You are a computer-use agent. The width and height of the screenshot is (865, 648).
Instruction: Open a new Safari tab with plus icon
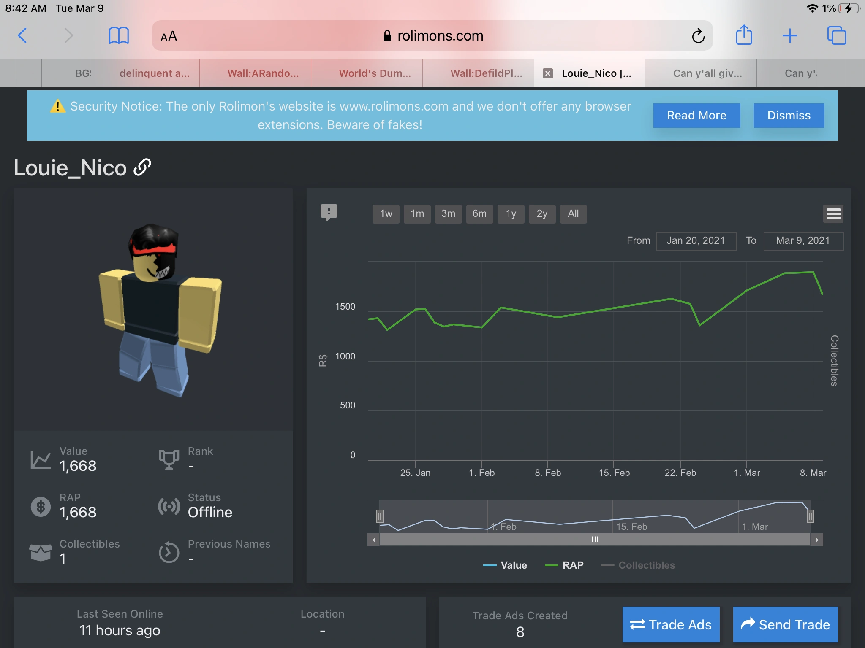coord(791,35)
